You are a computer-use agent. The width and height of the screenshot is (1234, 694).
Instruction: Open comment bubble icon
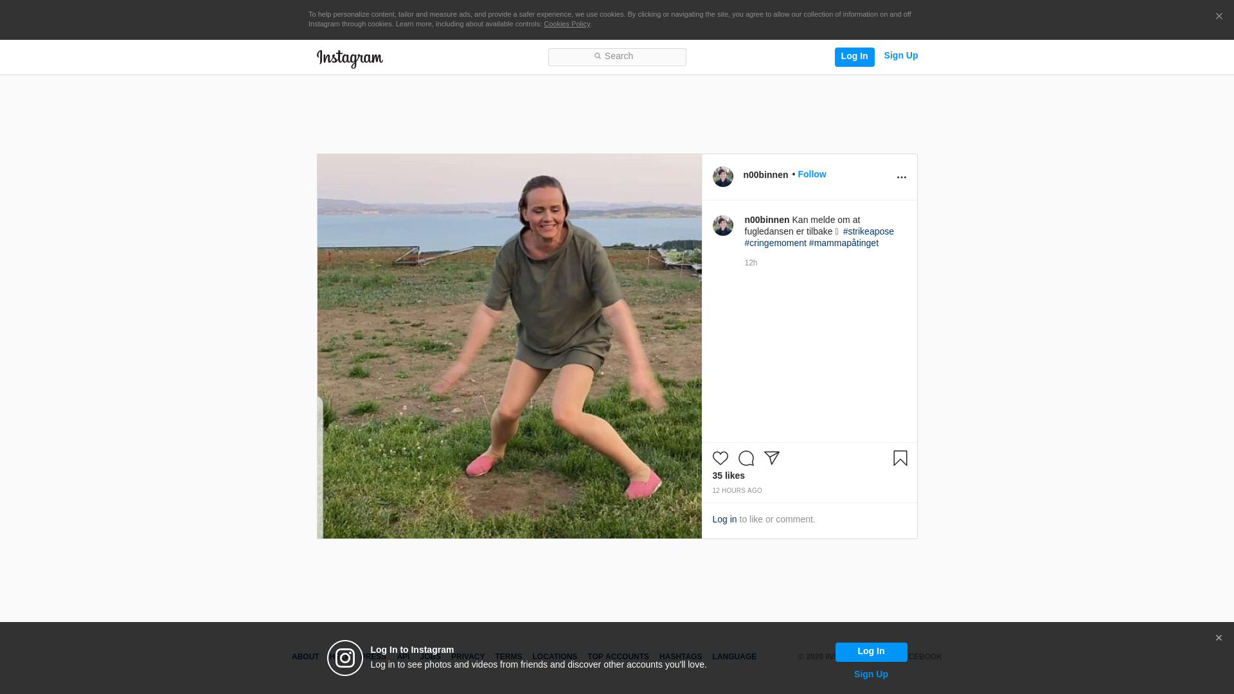746,458
